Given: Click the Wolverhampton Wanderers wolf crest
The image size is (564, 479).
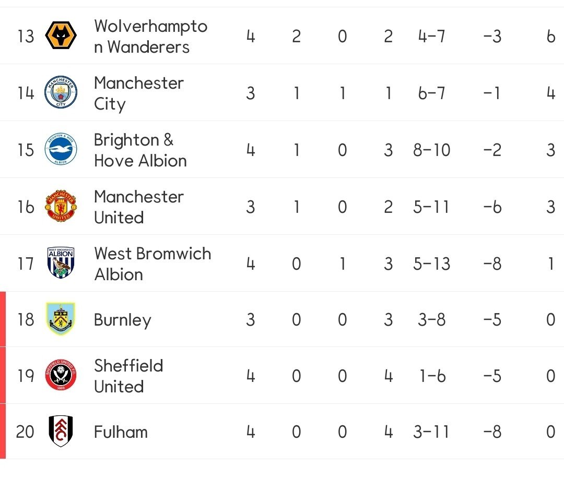Looking at the screenshot, I should [61, 36].
